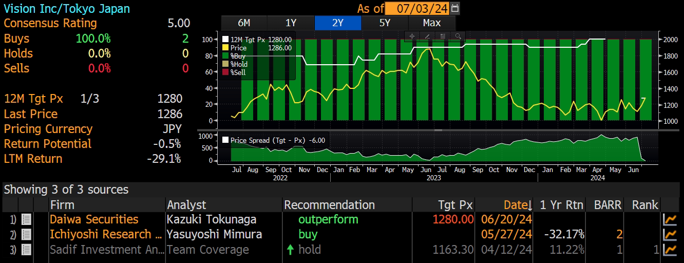684x263 pixels.
Task: Sort table by 1 Yr Rtn column
Action: [x=561, y=205]
